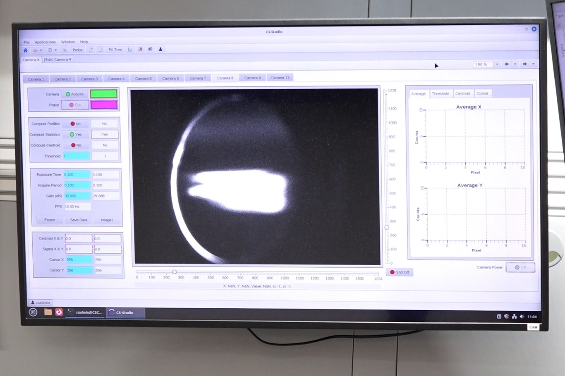Click the user profile icon in the toolbar
The height and width of the screenshot is (376, 565).
(x=160, y=49)
